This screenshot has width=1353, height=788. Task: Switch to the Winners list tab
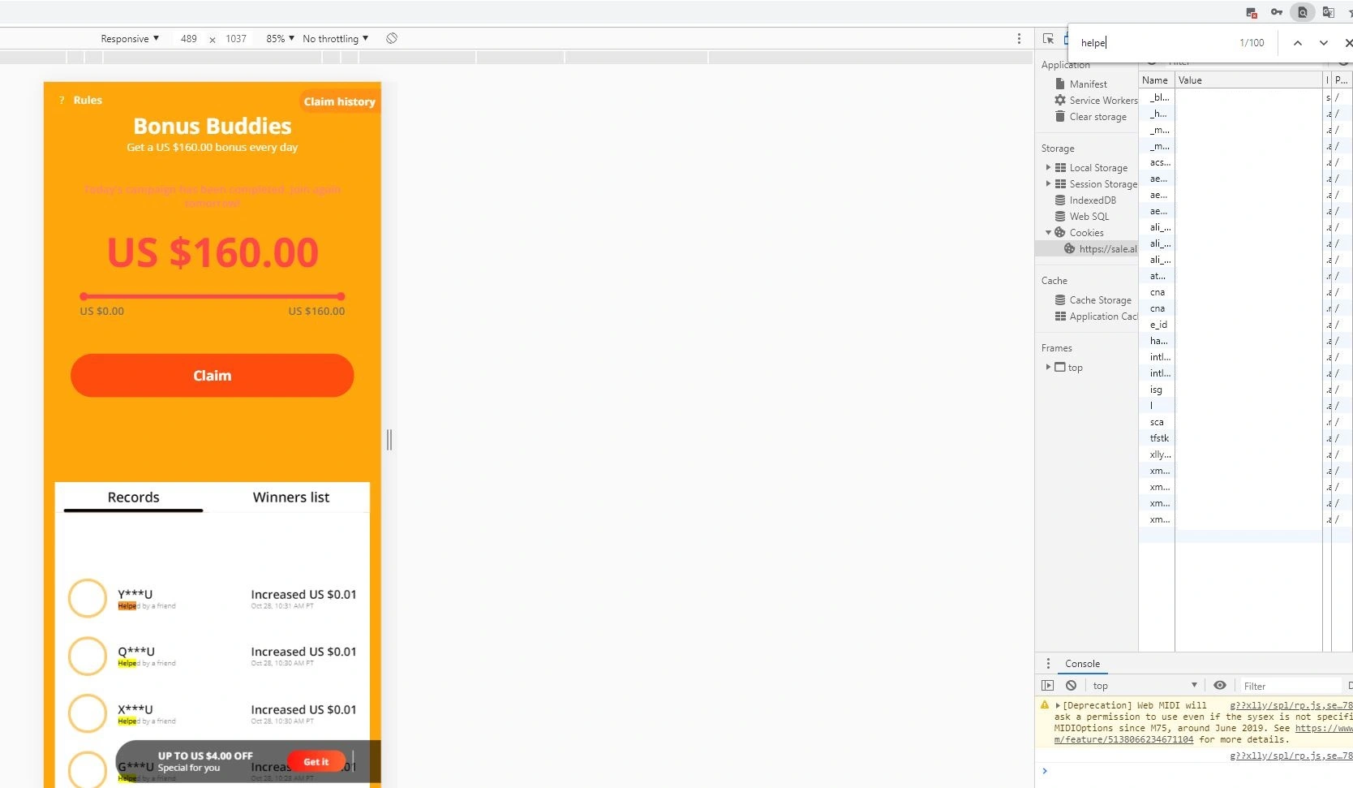[290, 497]
